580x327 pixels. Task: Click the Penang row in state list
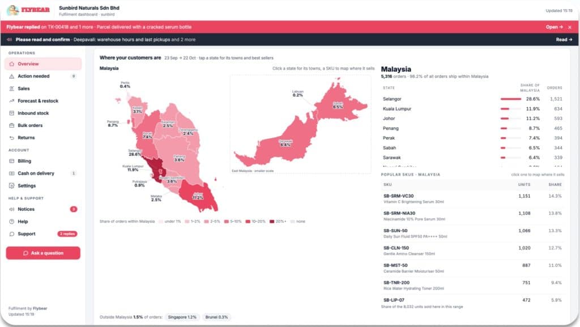click(472, 128)
